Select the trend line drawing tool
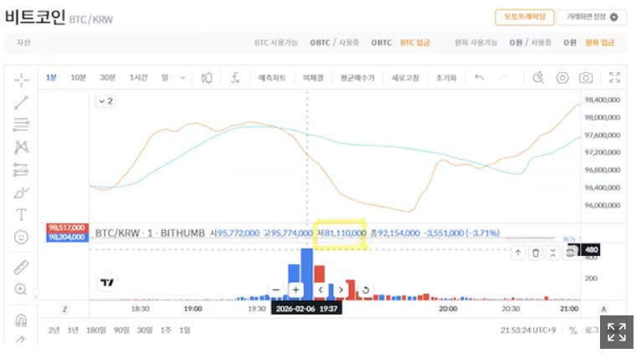The height and width of the screenshot is (353, 636). tap(21, 103)
